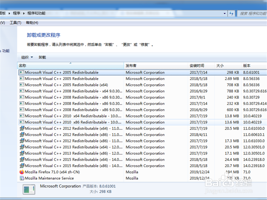
Task: Click the refresh button beside address bar
Action: (x=231, y=13)
